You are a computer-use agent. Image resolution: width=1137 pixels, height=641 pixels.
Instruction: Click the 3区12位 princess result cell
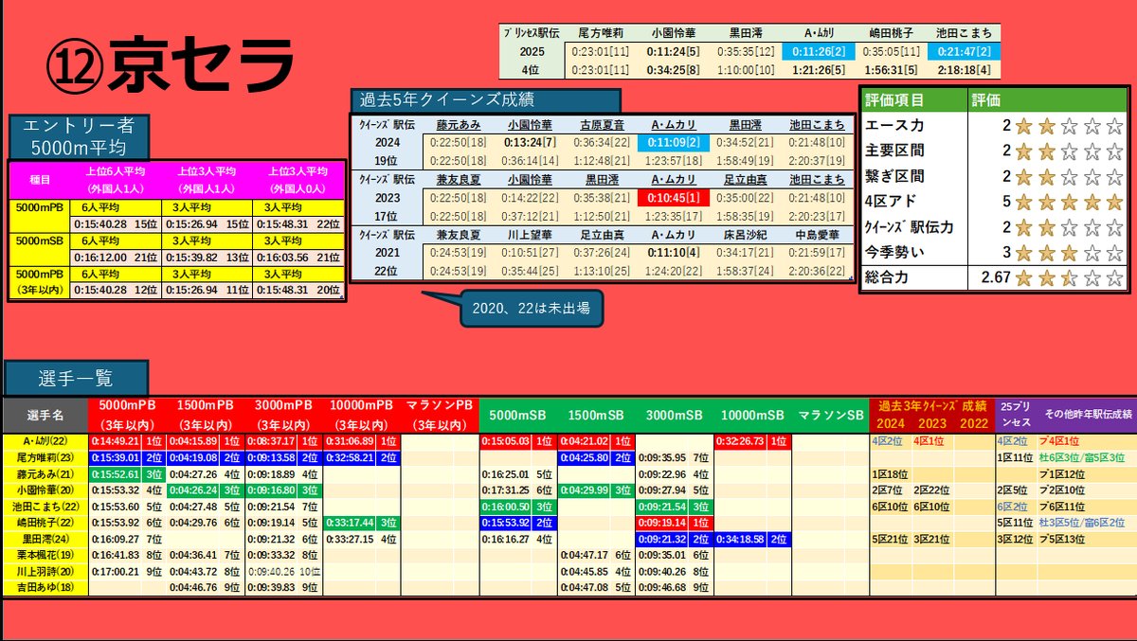(1016, 539)
